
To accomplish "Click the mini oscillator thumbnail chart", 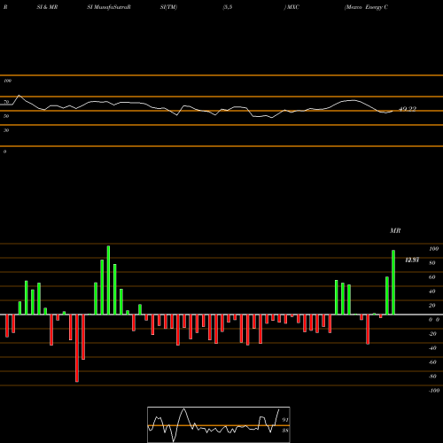I will tap(219, 424).
